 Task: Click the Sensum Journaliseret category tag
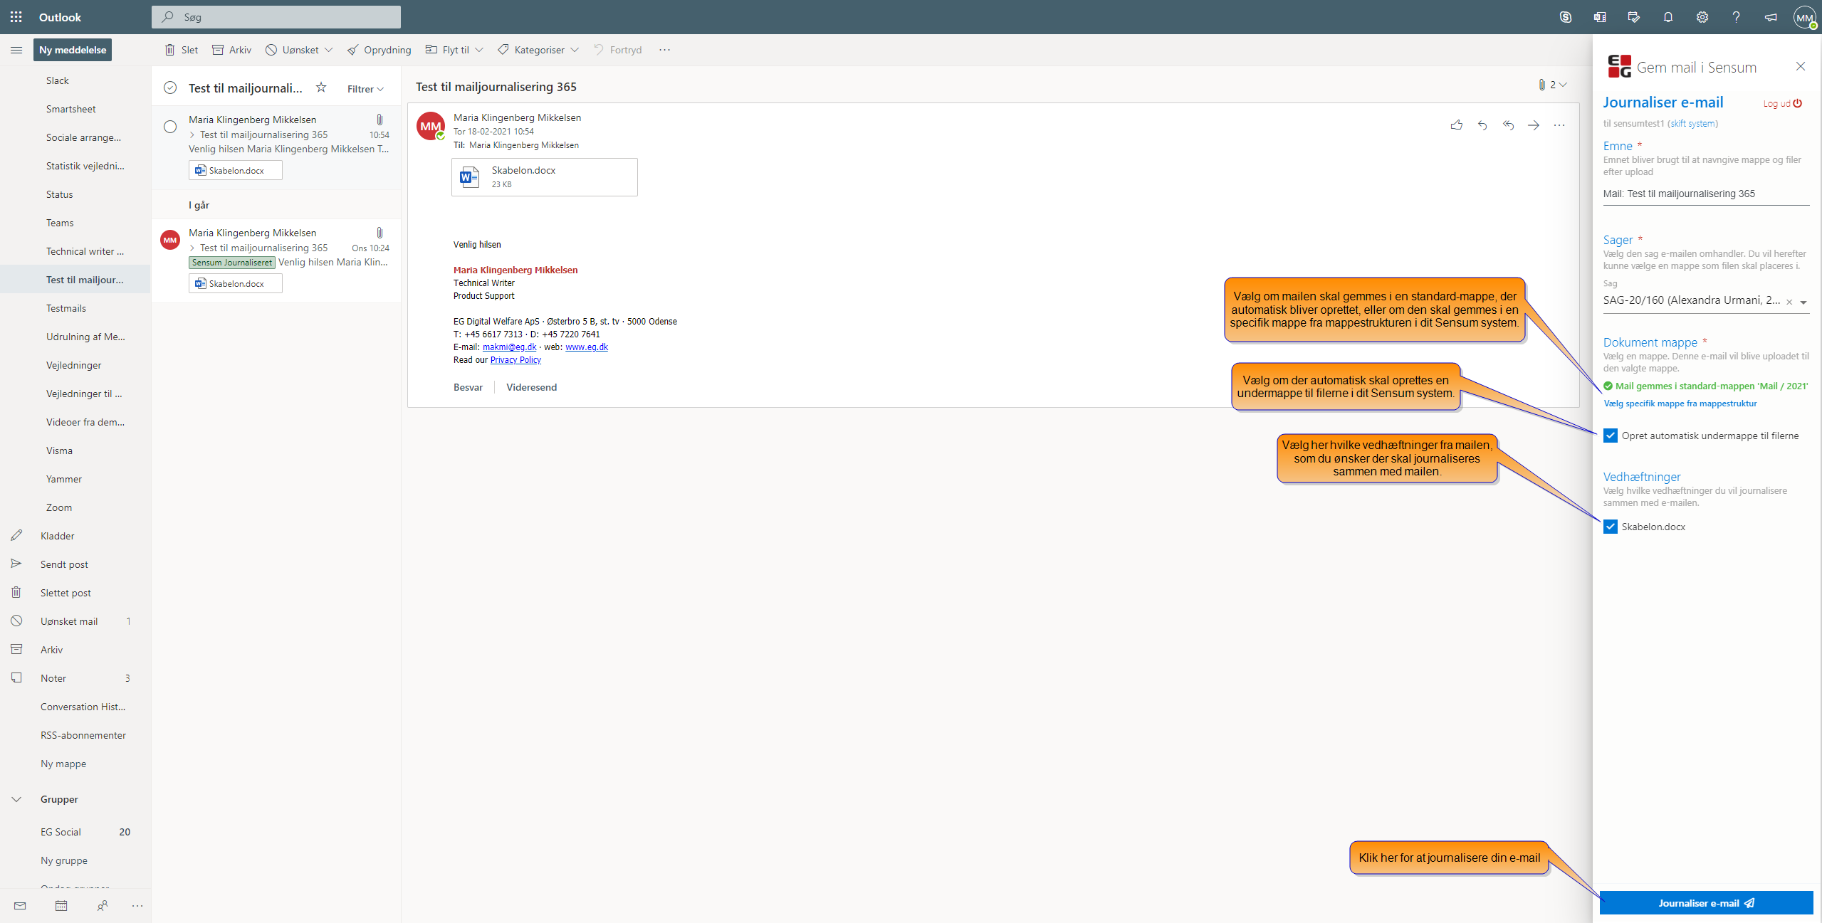point(232,263)
